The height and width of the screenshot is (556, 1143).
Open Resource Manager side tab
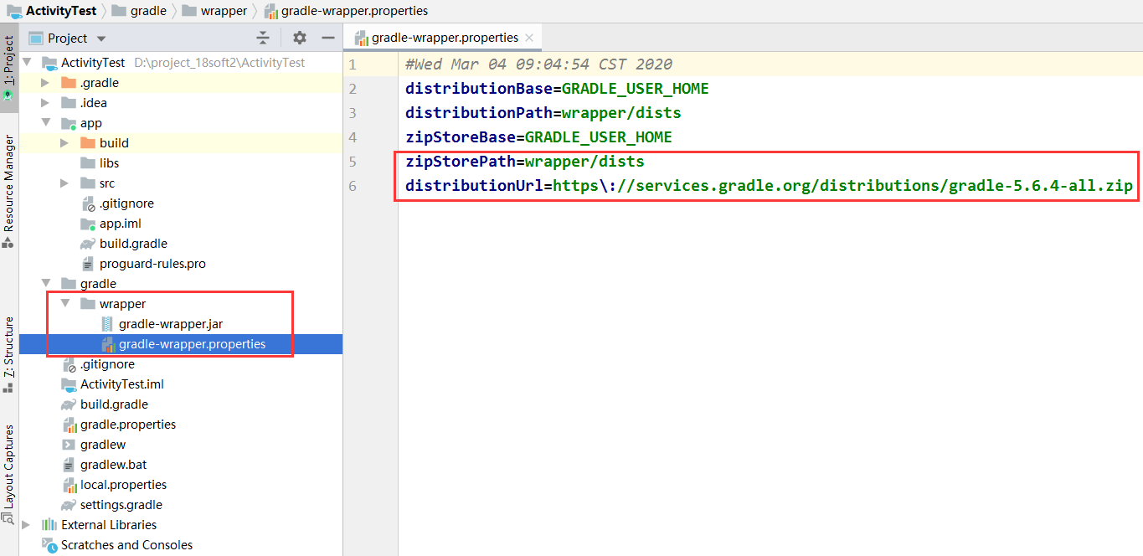tap(8, 191)
